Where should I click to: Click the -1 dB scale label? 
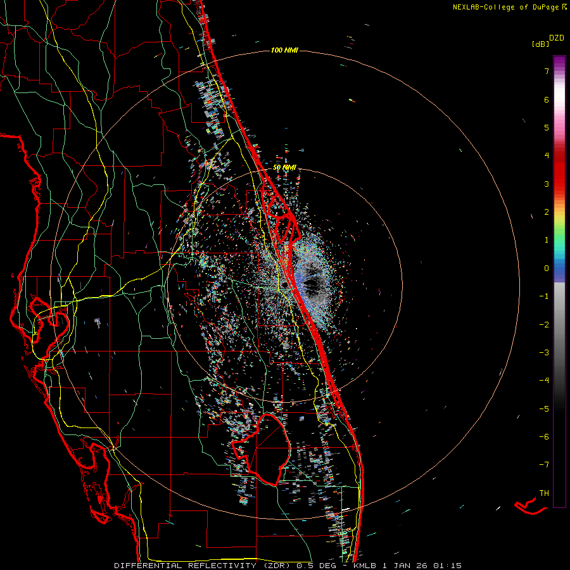[544, 296]
